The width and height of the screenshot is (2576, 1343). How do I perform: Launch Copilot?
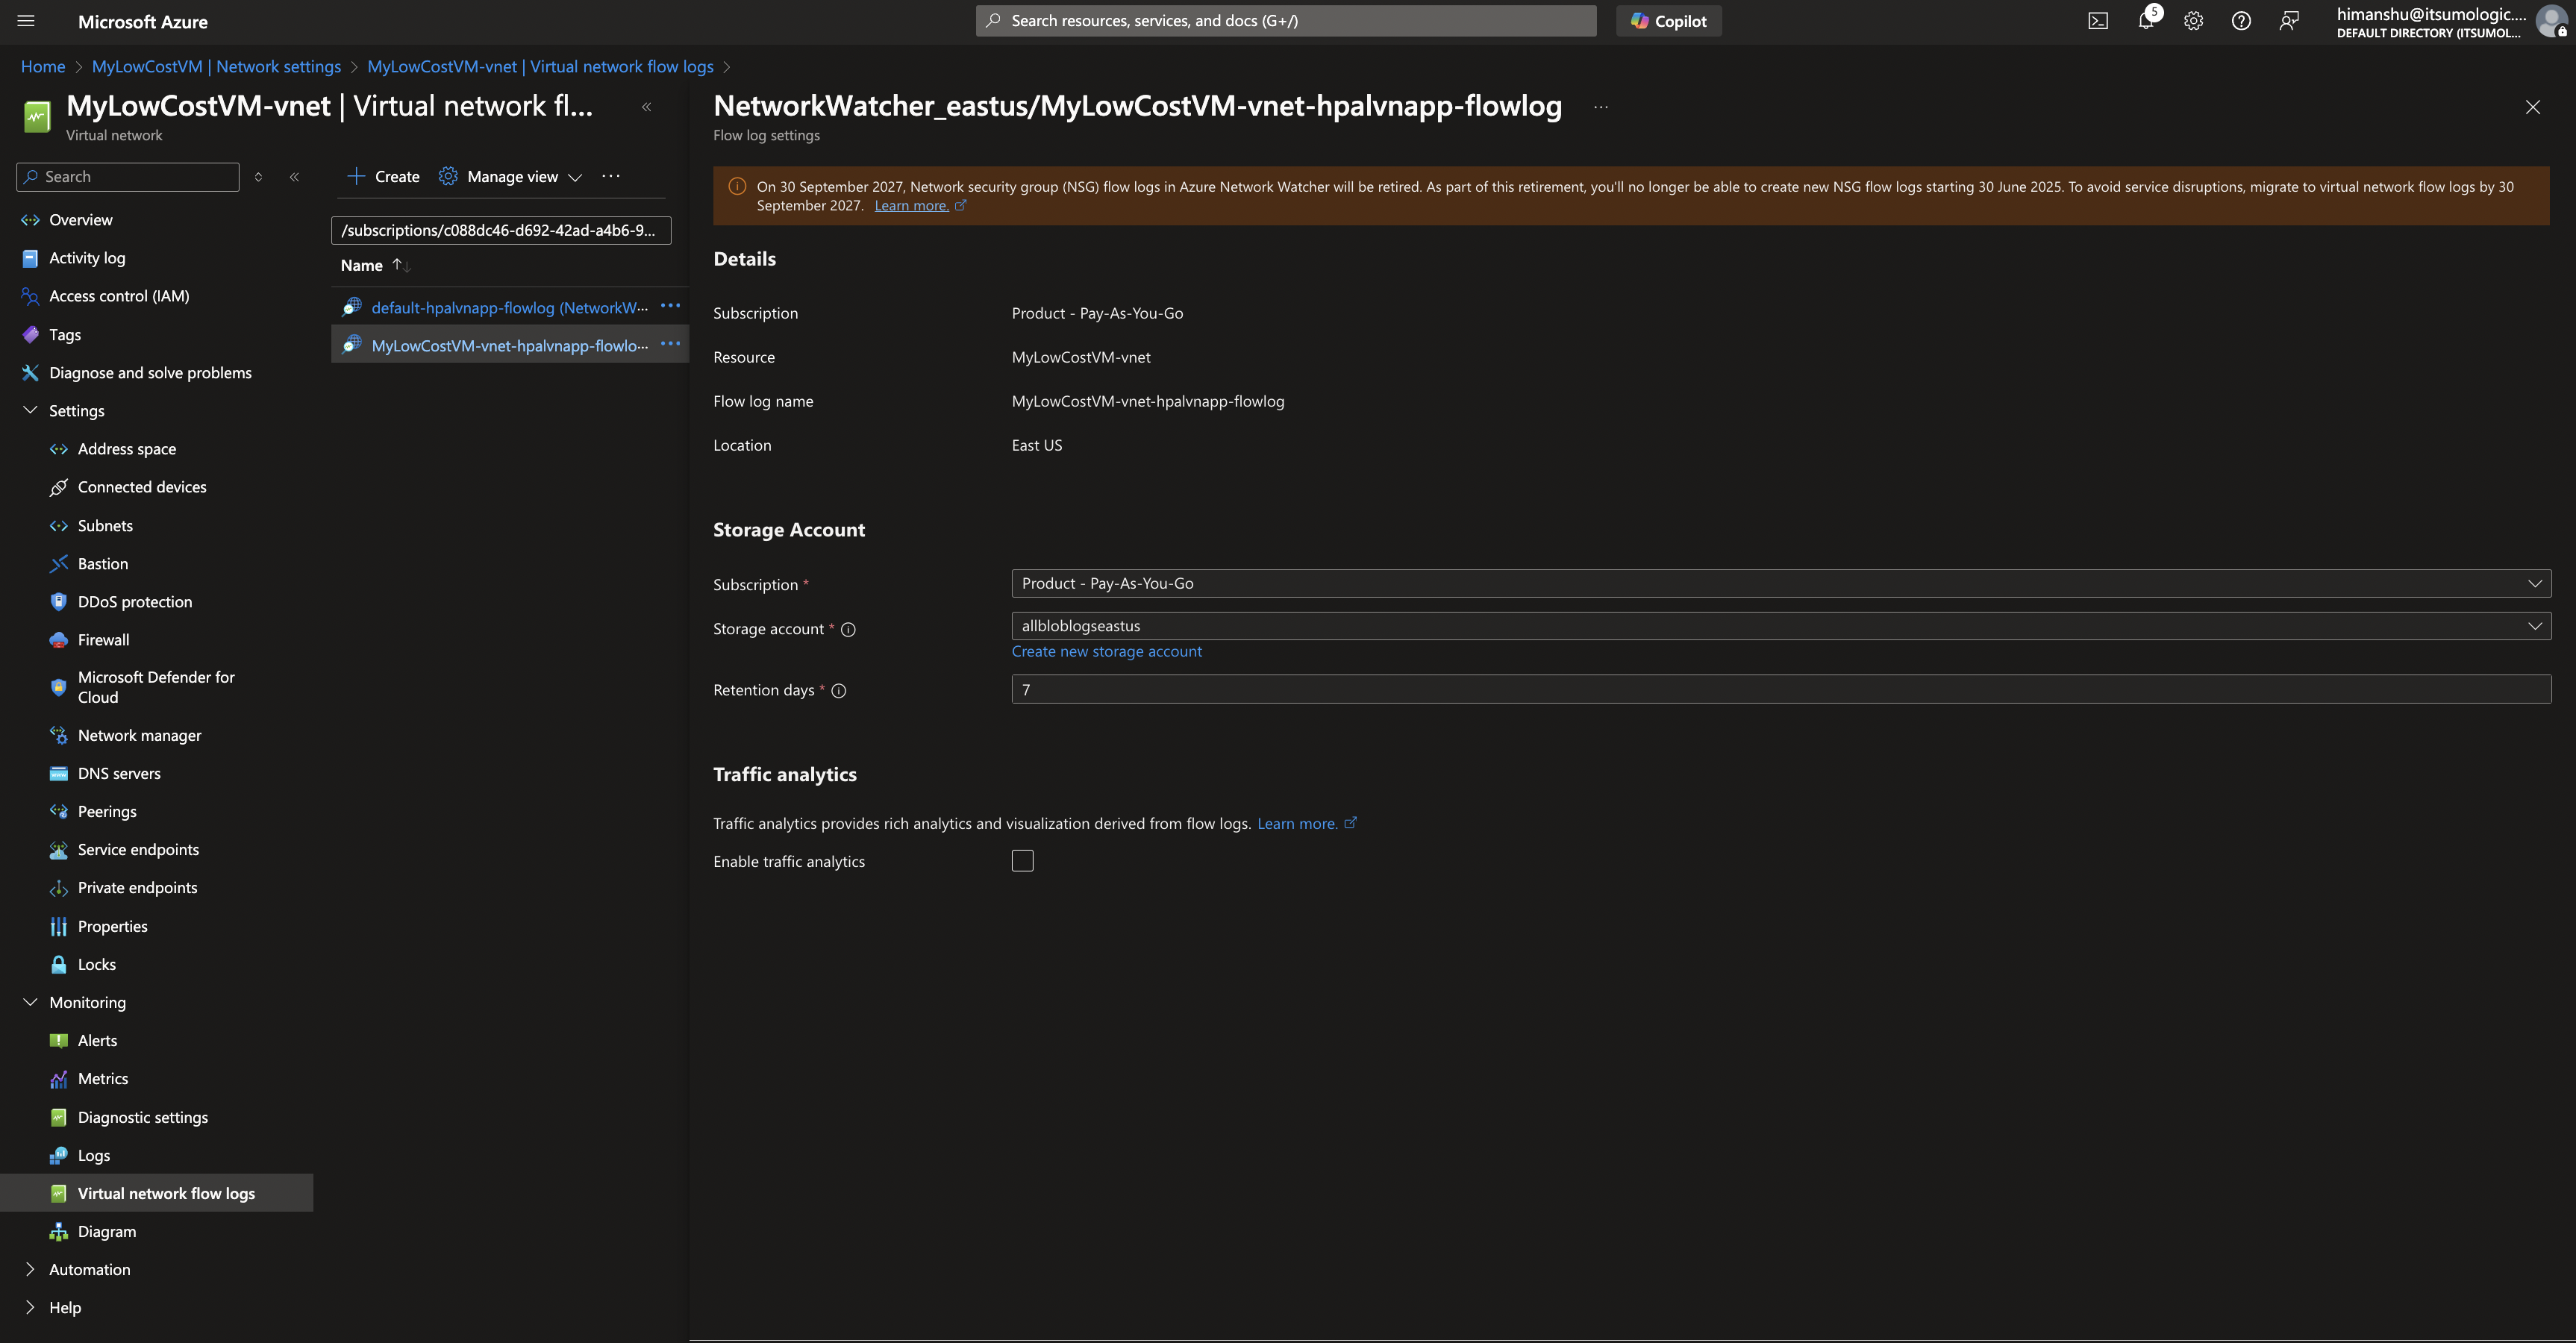coord(1667,20)
